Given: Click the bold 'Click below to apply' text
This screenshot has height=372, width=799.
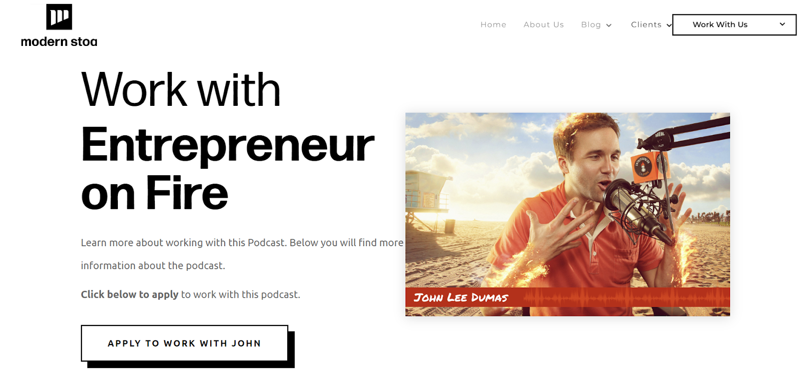Looking at the screenshot, I should [130, 295].
